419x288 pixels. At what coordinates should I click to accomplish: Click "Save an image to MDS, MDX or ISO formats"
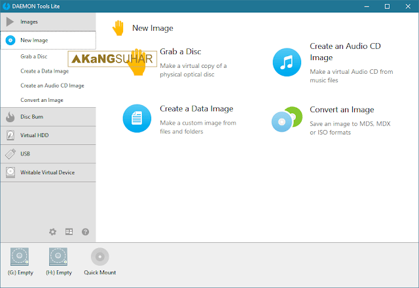pyautogui.click(x=350, y=128)
